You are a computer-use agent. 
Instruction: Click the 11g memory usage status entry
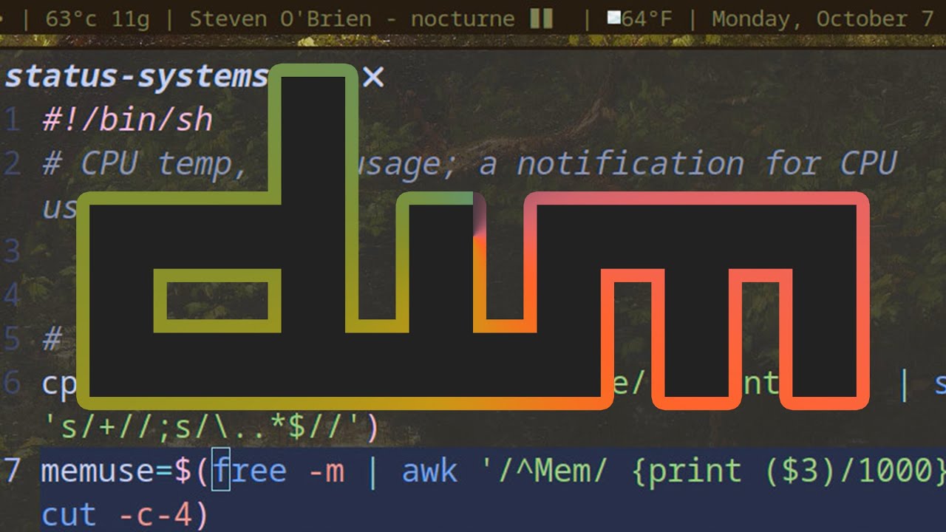(131, 19)
